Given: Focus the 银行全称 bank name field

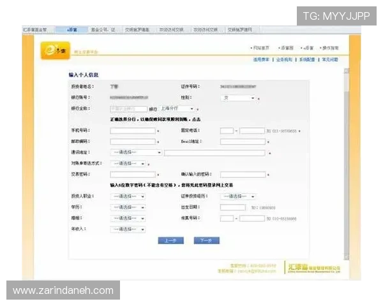Looking at the screenshot, I should click(x=129, y=109).
